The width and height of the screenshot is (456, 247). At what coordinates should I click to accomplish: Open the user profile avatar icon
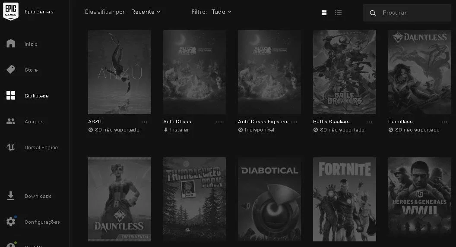(x=11, y=245)
